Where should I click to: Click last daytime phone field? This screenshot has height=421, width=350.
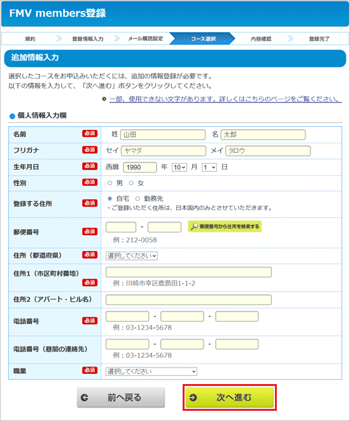tap(237, 344)
